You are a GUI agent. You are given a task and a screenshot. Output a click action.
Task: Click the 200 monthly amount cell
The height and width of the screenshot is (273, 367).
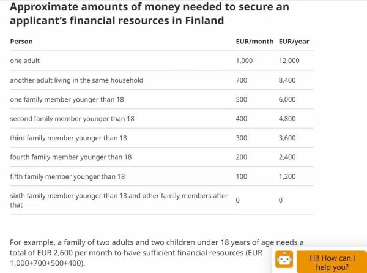242,157
